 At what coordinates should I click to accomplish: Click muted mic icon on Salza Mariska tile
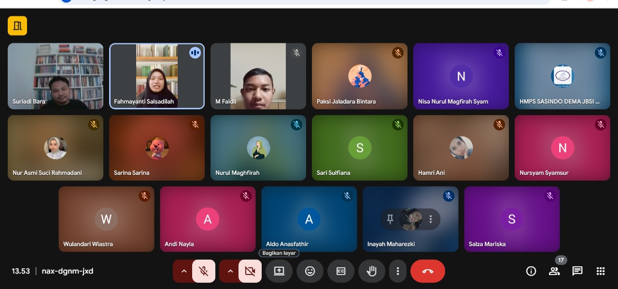(550, 196)
